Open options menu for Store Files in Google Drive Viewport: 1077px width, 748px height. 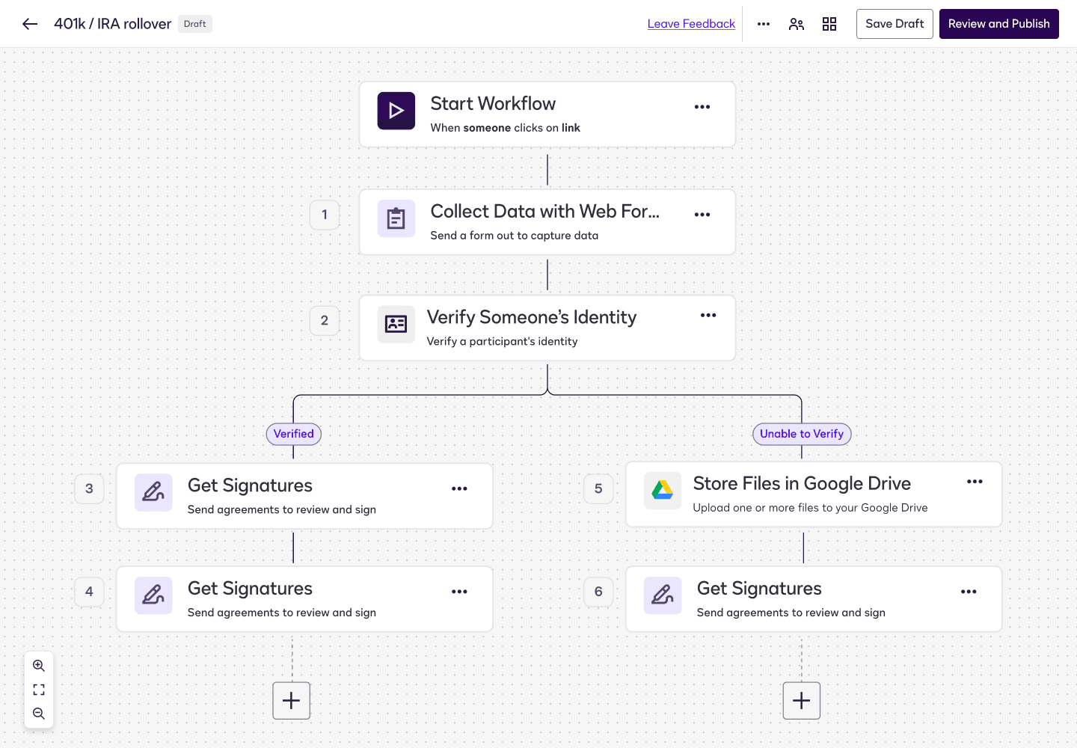pos(975,482)
